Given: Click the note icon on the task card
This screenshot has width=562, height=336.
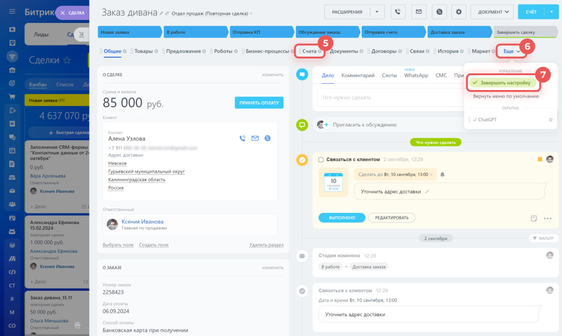Looking at the screenshot, I should [534, 218].
